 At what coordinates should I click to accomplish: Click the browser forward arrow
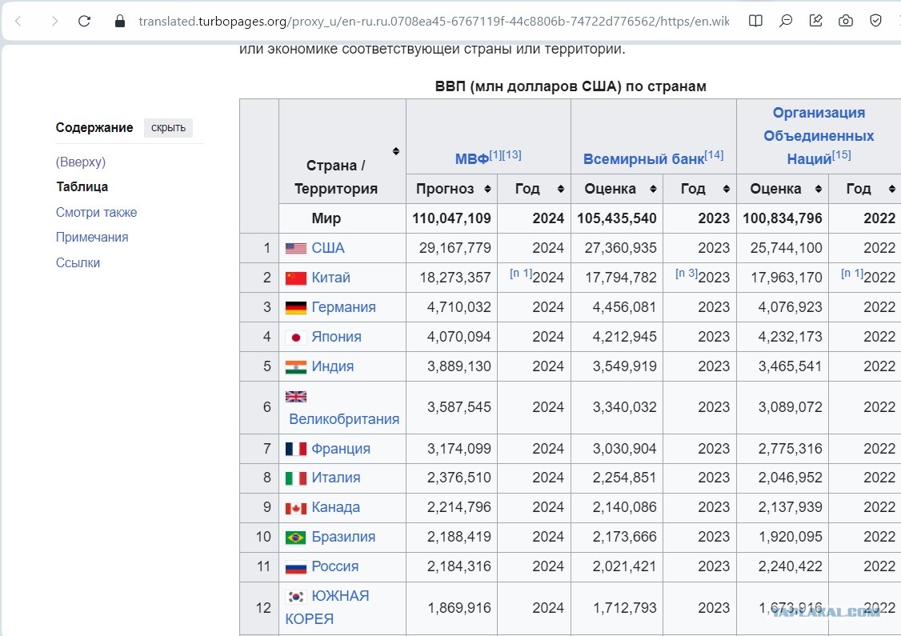[x=54, y=22]
